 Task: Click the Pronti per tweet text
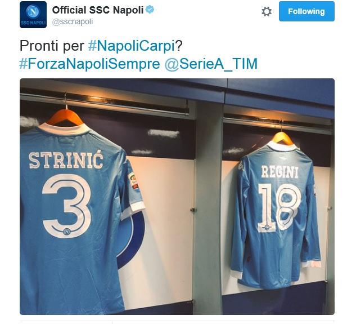point(52,46)
